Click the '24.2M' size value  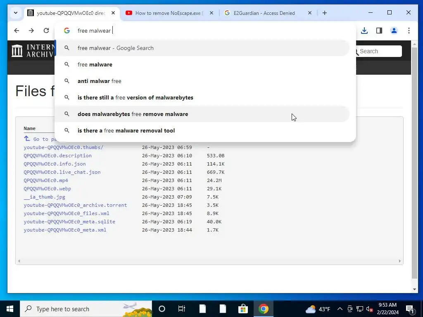[214, 180]
